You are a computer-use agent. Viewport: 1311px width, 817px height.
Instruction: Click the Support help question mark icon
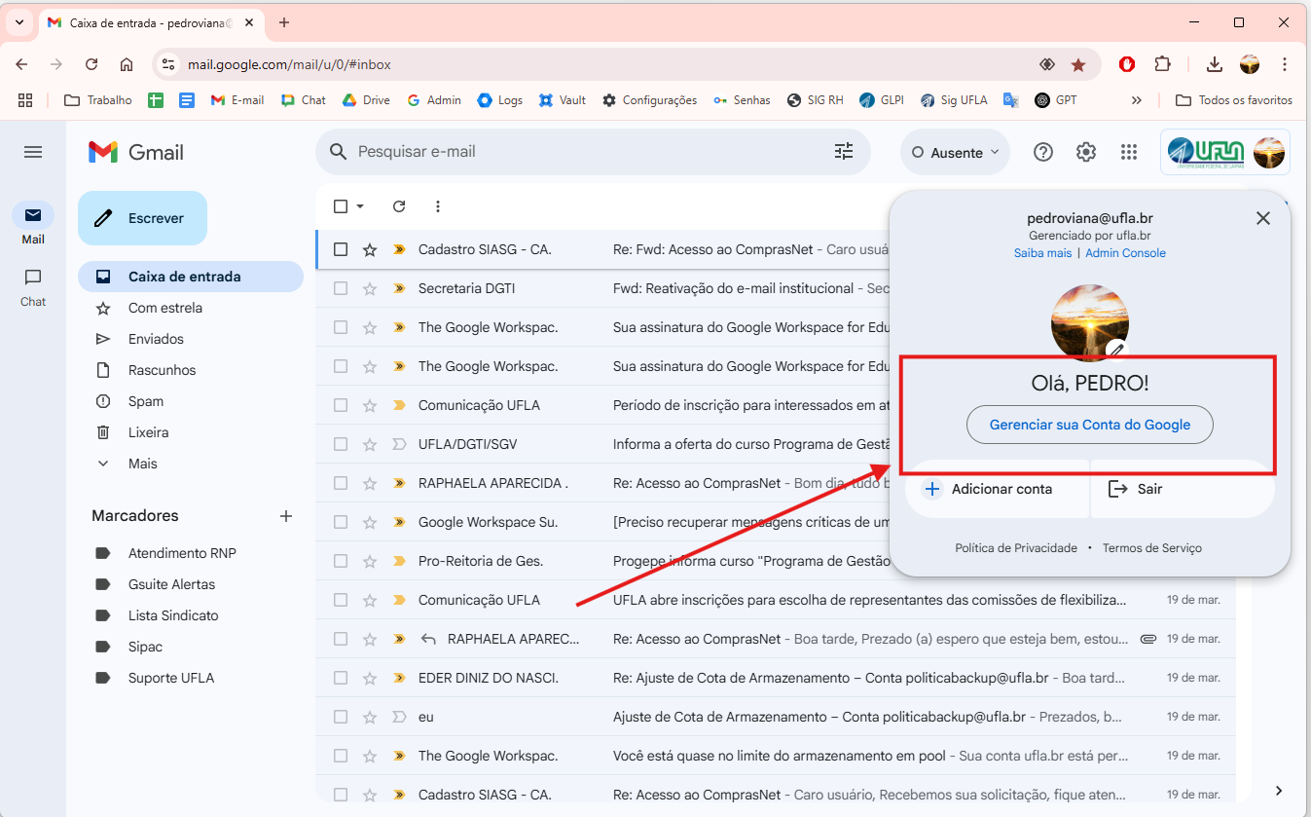[1043, 152]
